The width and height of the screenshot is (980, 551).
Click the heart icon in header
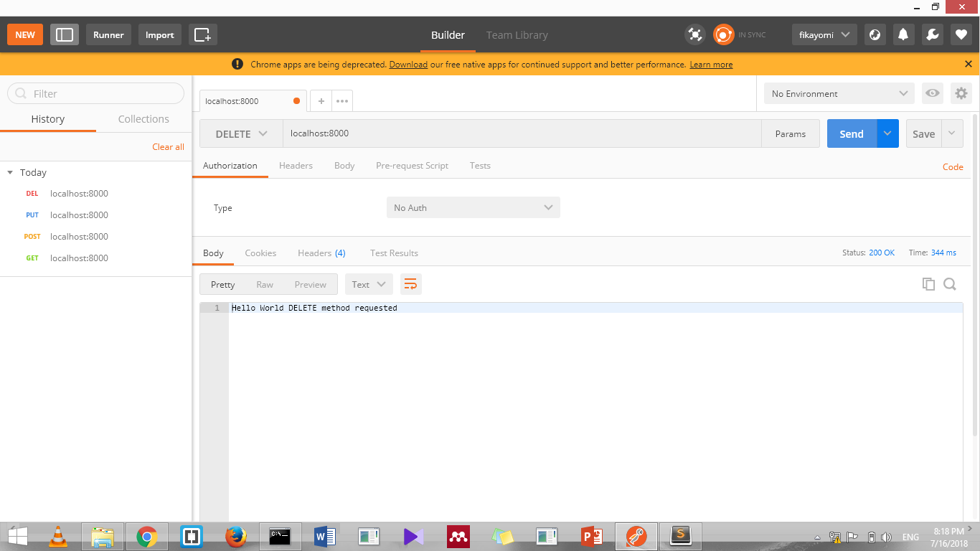(x=961, y=34)
